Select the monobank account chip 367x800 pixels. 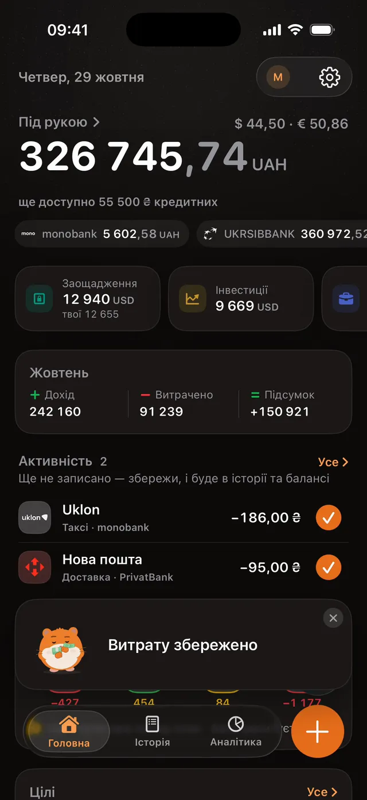(x=101, y=234)
